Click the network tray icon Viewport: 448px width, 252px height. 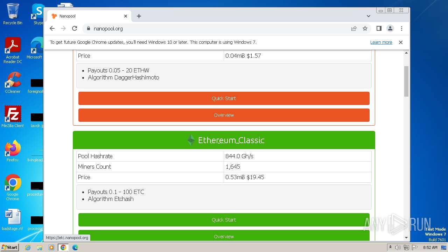(406, 247)
